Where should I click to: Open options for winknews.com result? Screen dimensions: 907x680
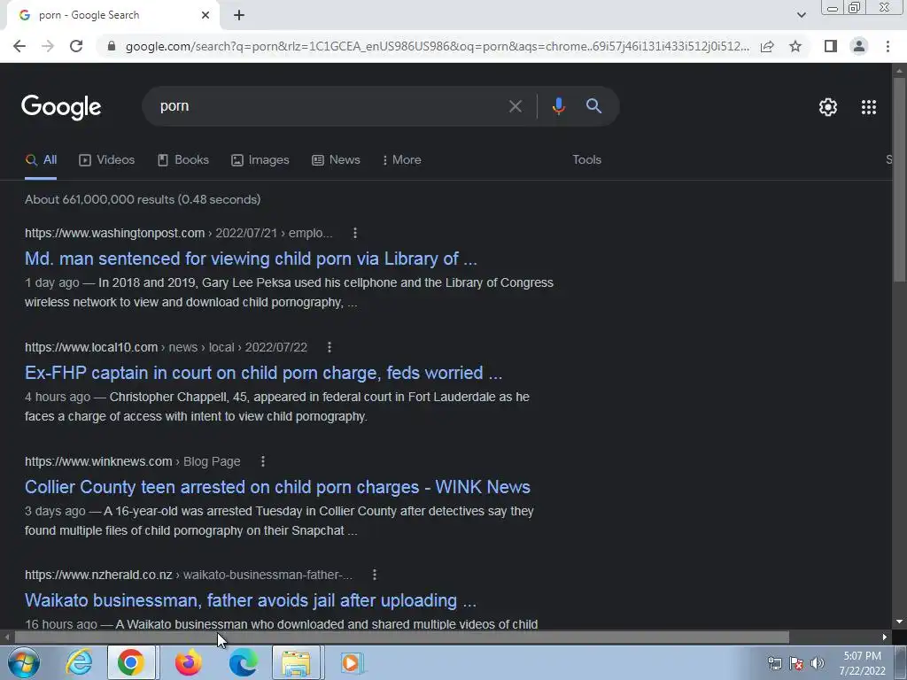click(262, 461)
